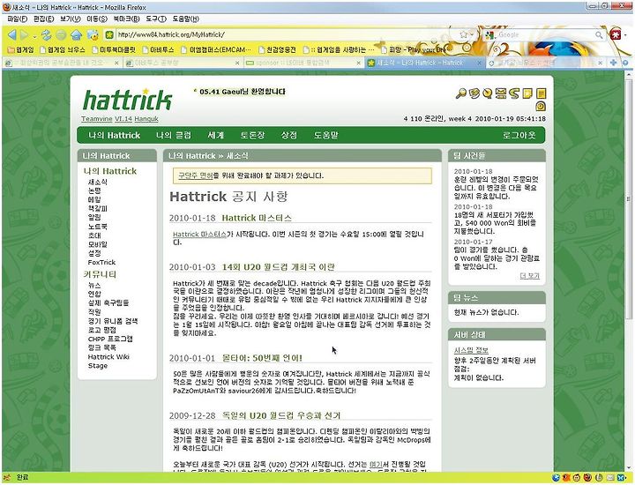Open the 세계 navigation item
The height and width of the screenshot is (485, 635).
[x=215, y=135]
